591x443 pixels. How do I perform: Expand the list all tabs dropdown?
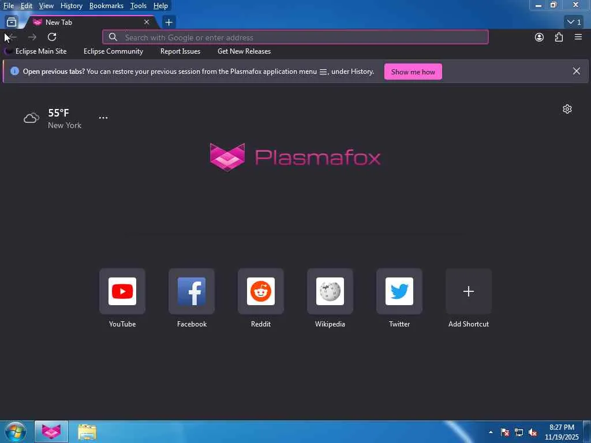(x=574, y=22)
